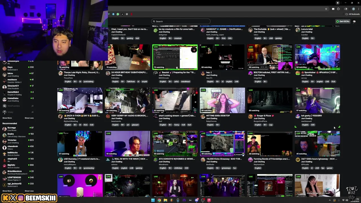Click BurgerAndPizza channel avatar icon
The image size is (361, 203).
(x=250, y=116)
